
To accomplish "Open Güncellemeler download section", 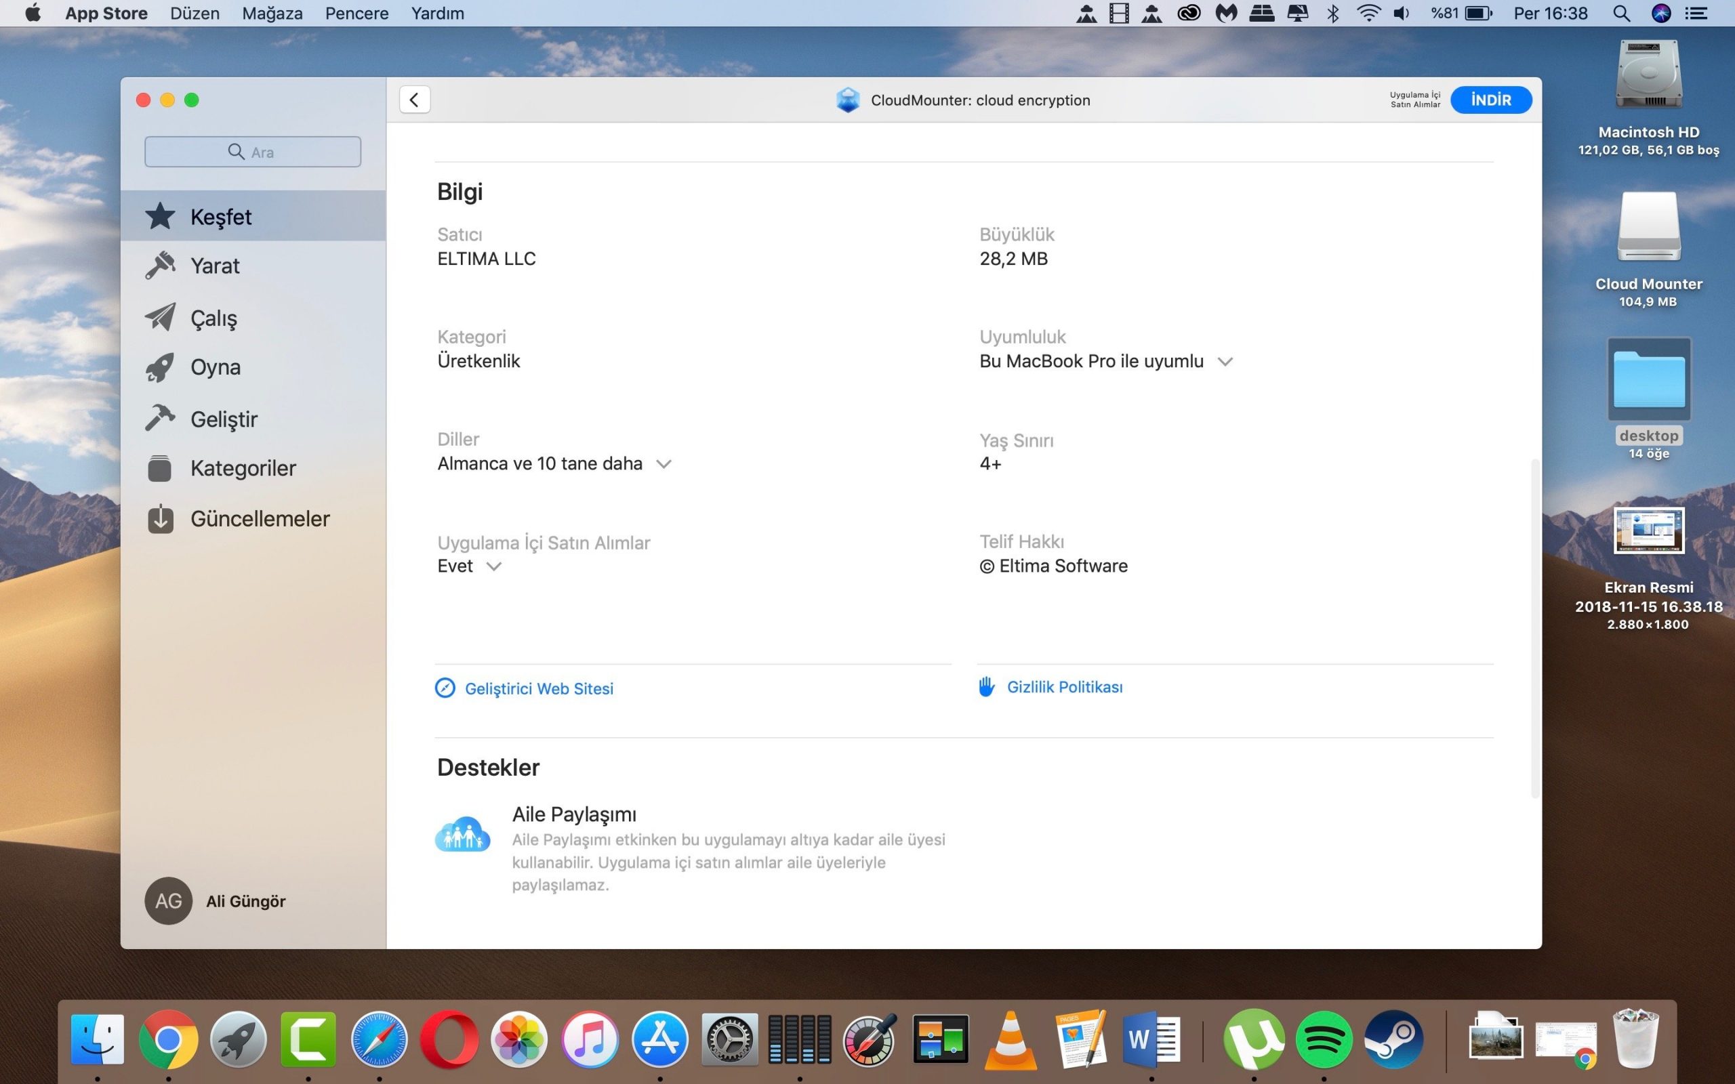I will [x=260, y=518].
